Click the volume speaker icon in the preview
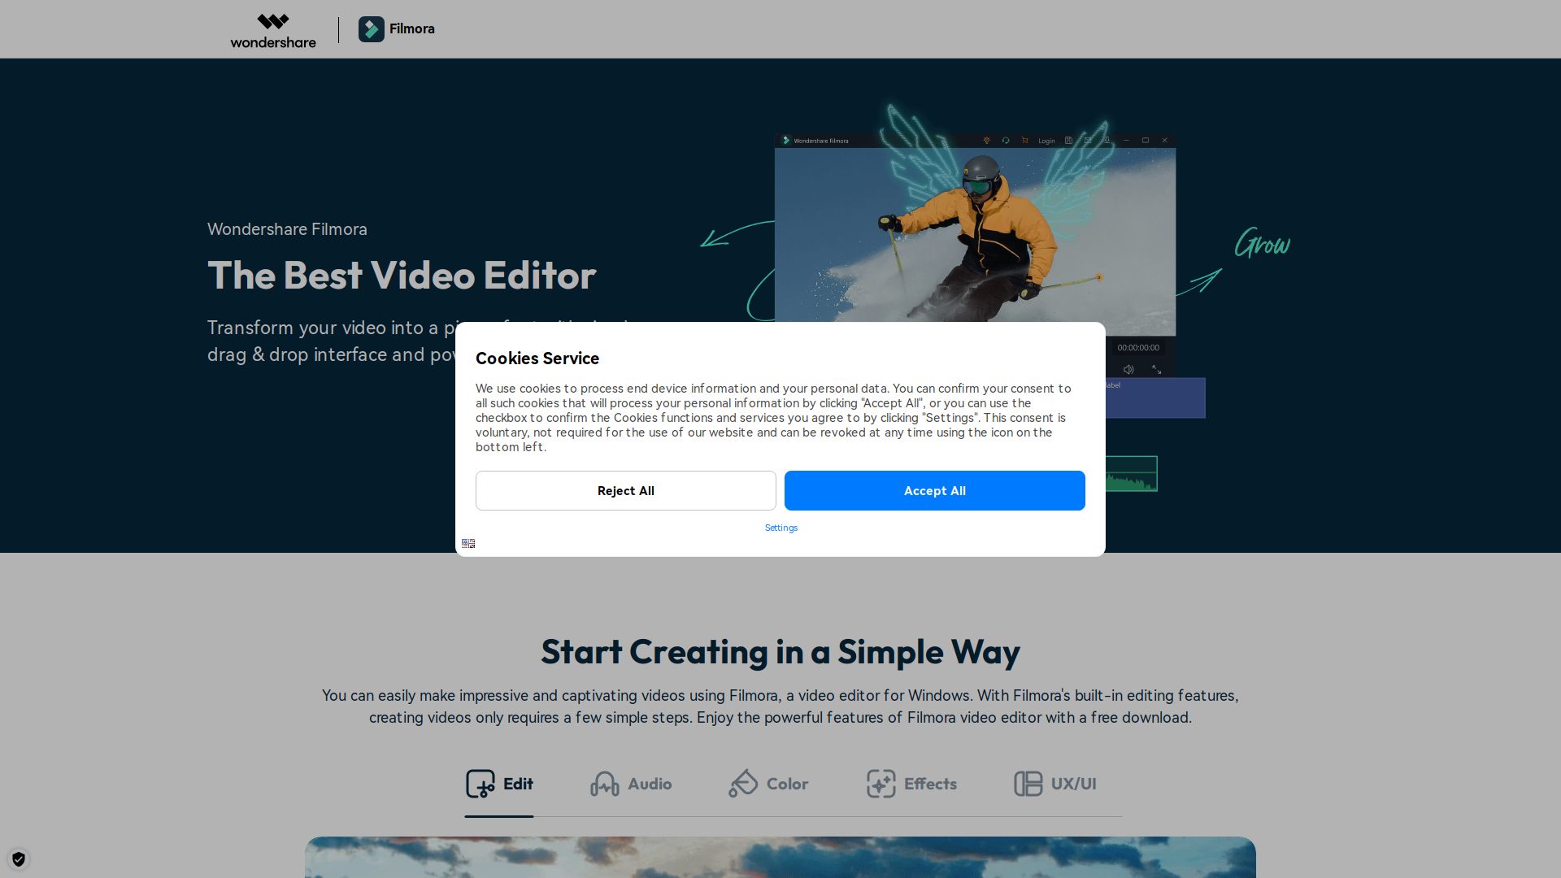The width and height of the screenshot is (1561, 878). (x=1128, y=370)
